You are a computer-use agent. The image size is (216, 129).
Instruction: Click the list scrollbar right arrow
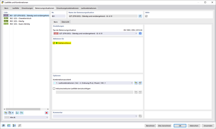point(48,109)
